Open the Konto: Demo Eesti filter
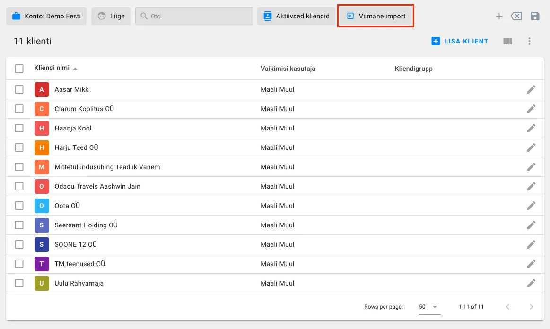 46,16
